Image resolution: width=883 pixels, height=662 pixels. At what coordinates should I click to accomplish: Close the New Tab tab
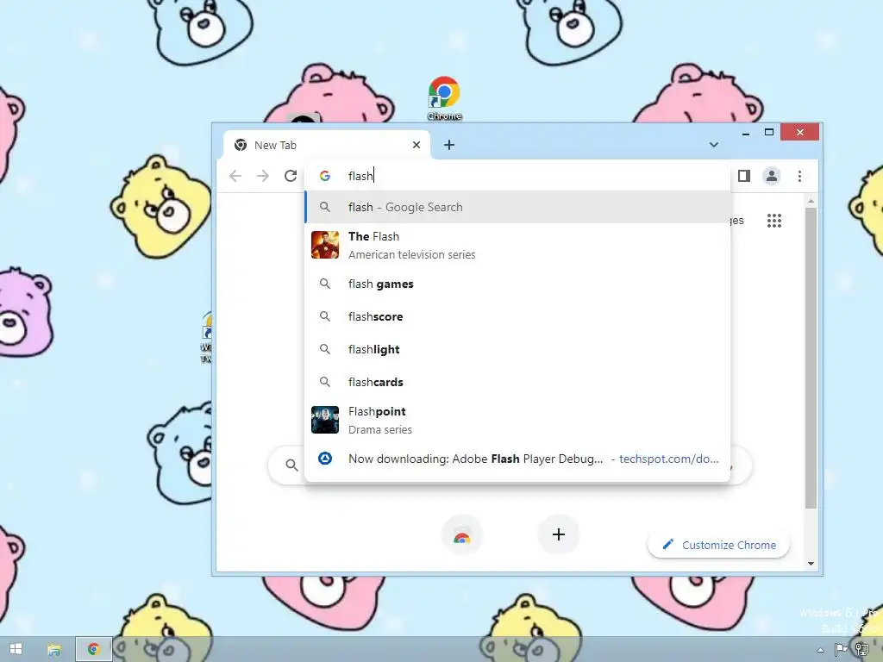(x=416, y=145)
